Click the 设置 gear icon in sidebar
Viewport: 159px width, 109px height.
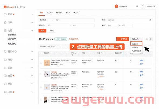[x=5, y=92]
